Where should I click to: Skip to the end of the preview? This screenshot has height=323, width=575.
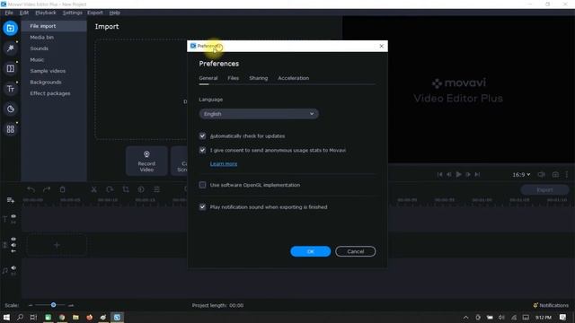click(x=477, y=175)
